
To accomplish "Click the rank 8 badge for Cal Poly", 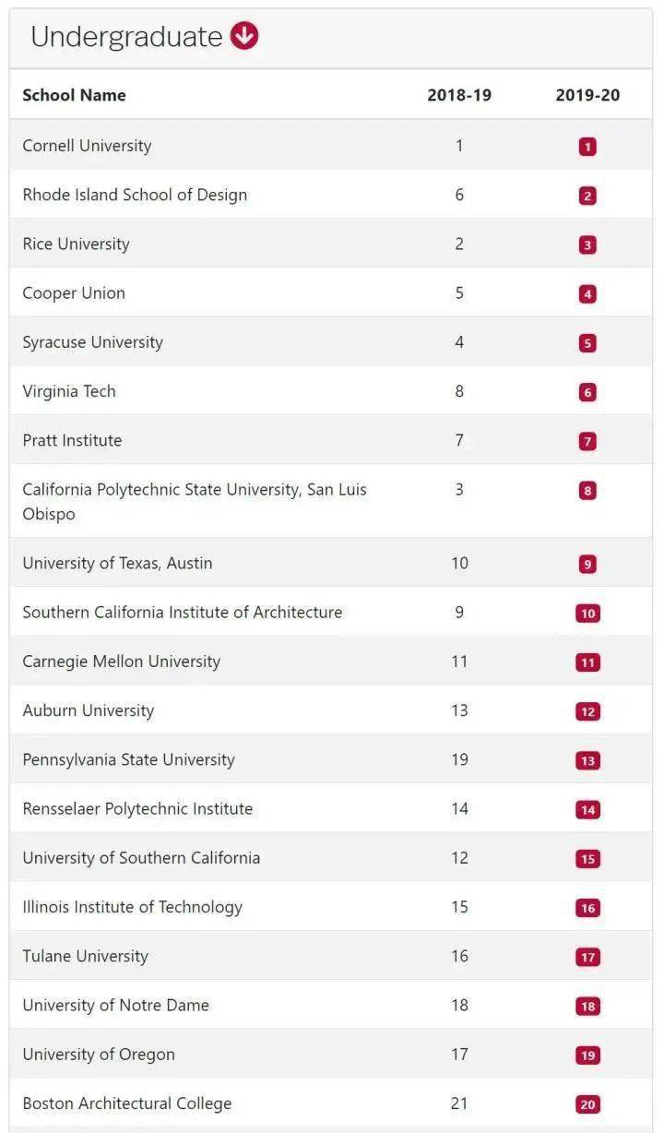I will (587, 491).
